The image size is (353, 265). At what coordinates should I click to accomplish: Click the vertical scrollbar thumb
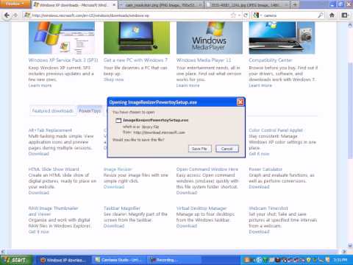350,110
